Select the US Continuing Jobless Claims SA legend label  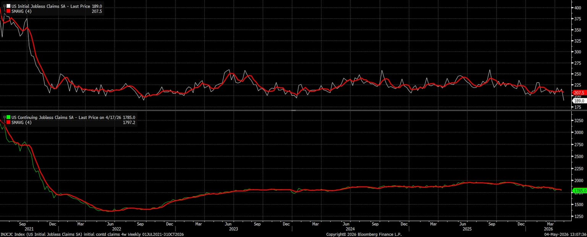pyautogui.click(x=42, y=117)
